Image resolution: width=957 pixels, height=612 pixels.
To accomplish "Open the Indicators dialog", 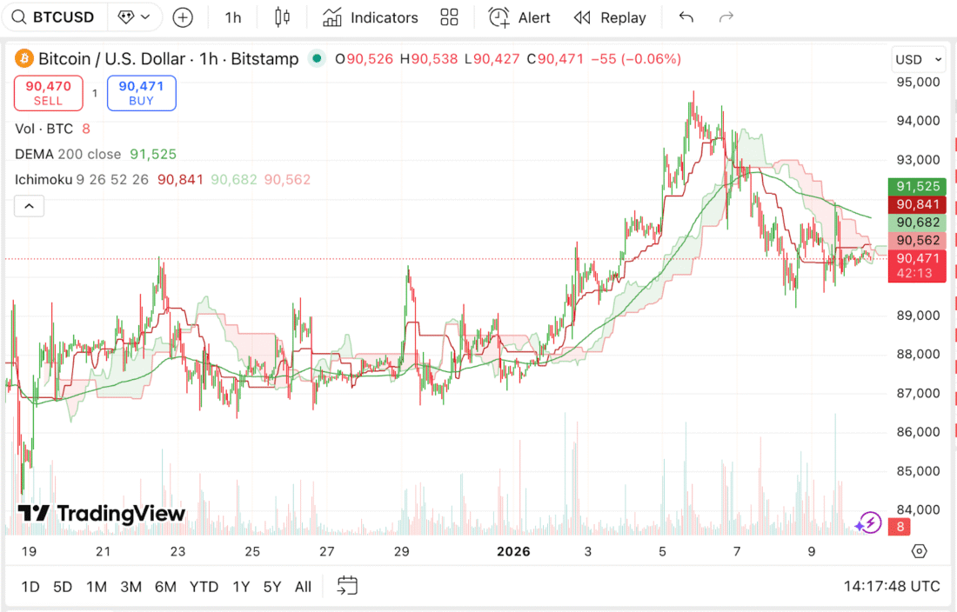I will click(x=370, y=17).
